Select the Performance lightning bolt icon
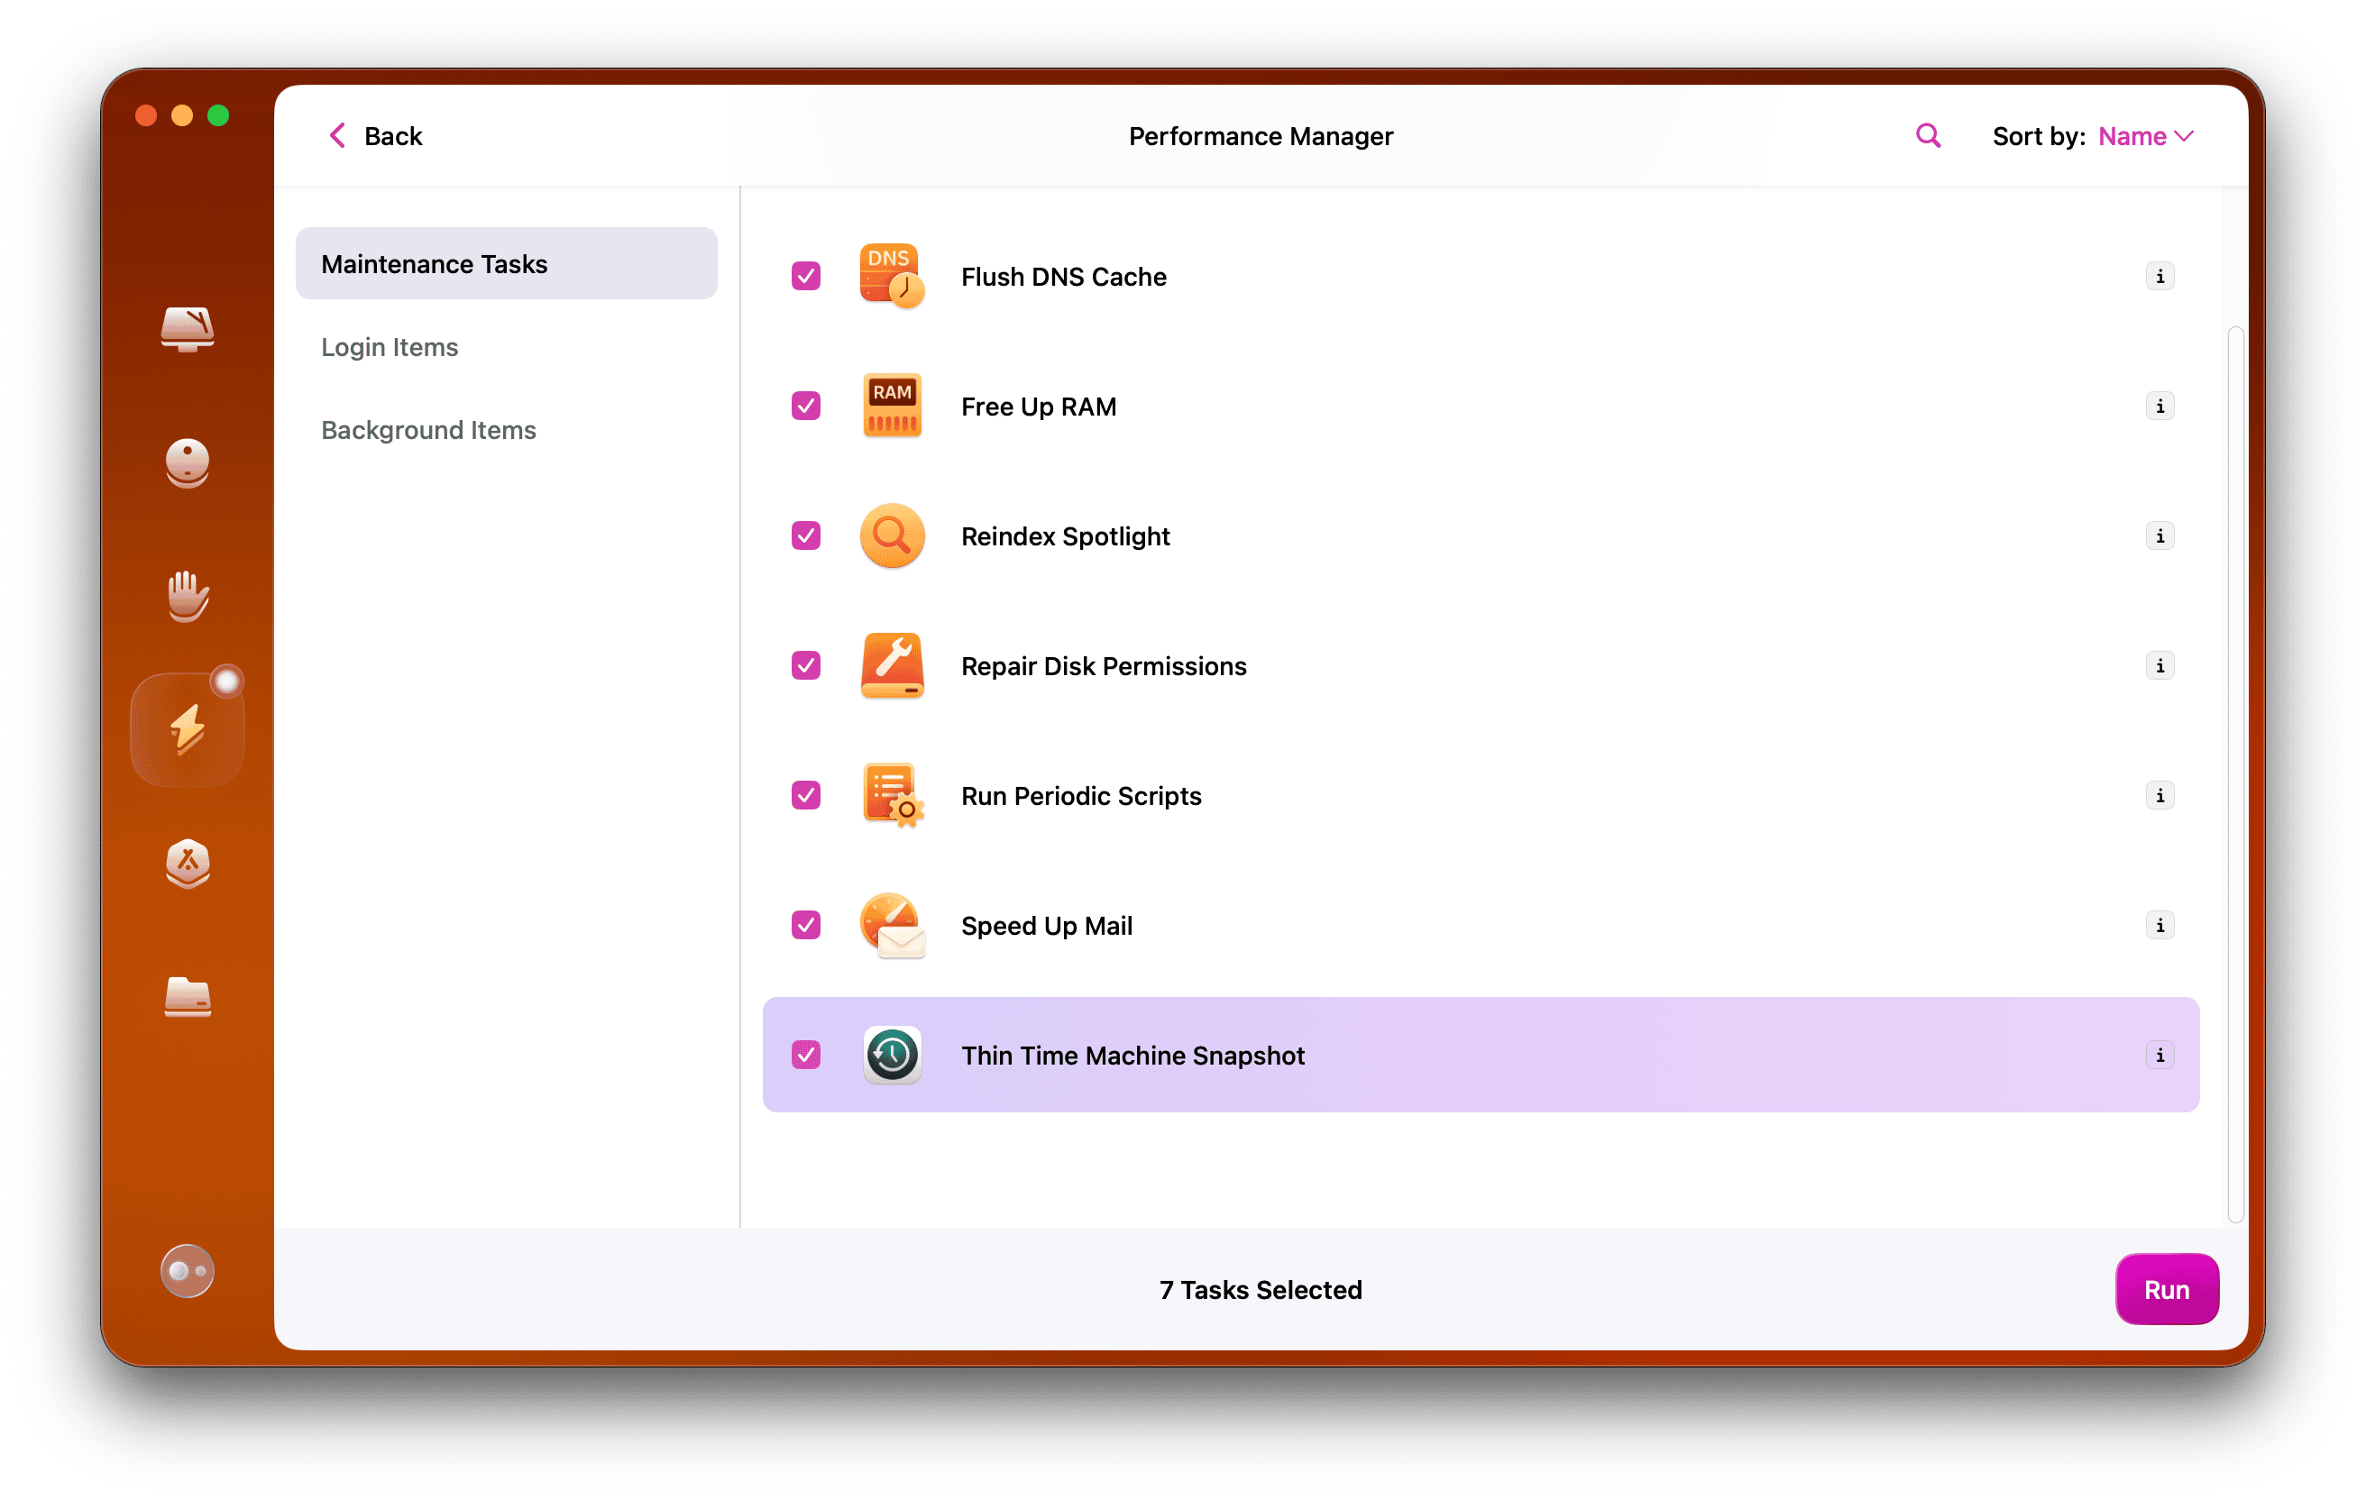 pos(187,730)
